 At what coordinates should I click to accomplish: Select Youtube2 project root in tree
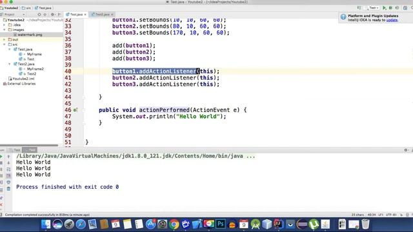pyautogui.click(x=15, y=20)
